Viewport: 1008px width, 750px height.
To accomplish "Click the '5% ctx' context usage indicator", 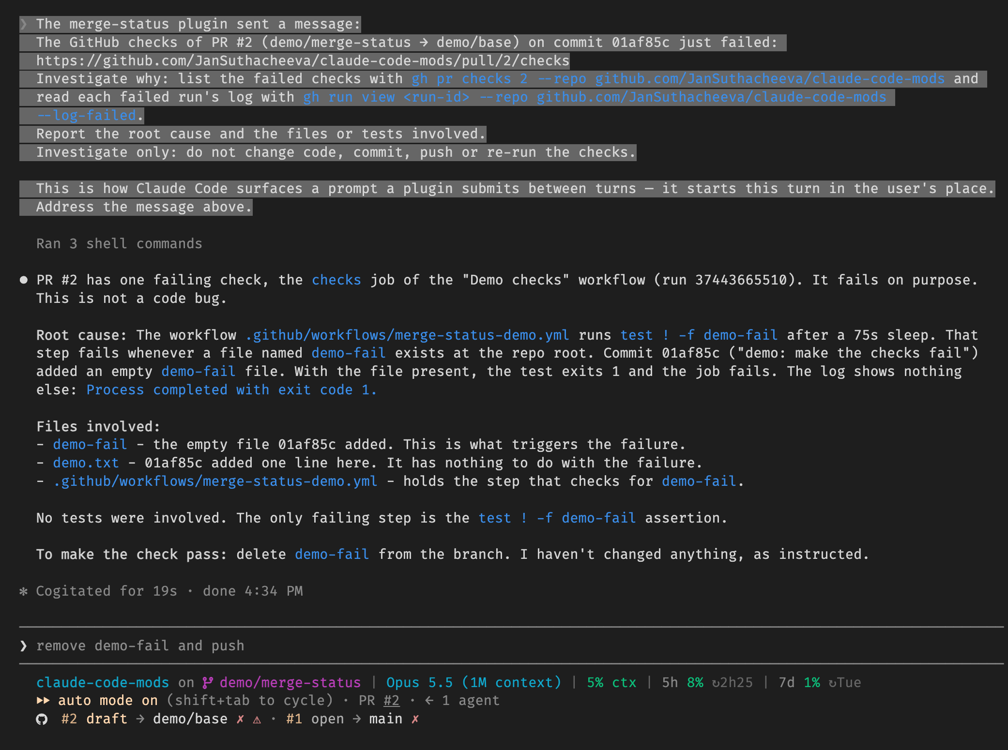I will point(611,683).
